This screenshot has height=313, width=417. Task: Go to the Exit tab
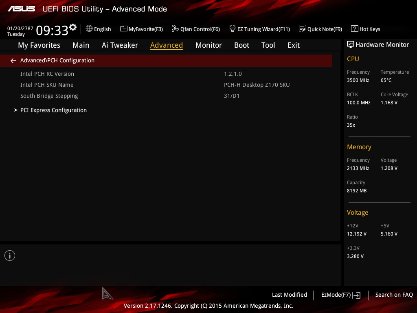(294, 45)
